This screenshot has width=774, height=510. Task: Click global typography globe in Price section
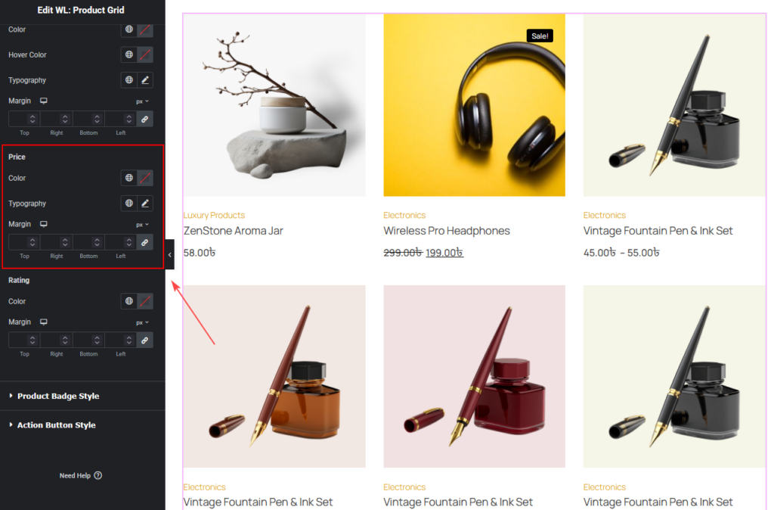128,203
